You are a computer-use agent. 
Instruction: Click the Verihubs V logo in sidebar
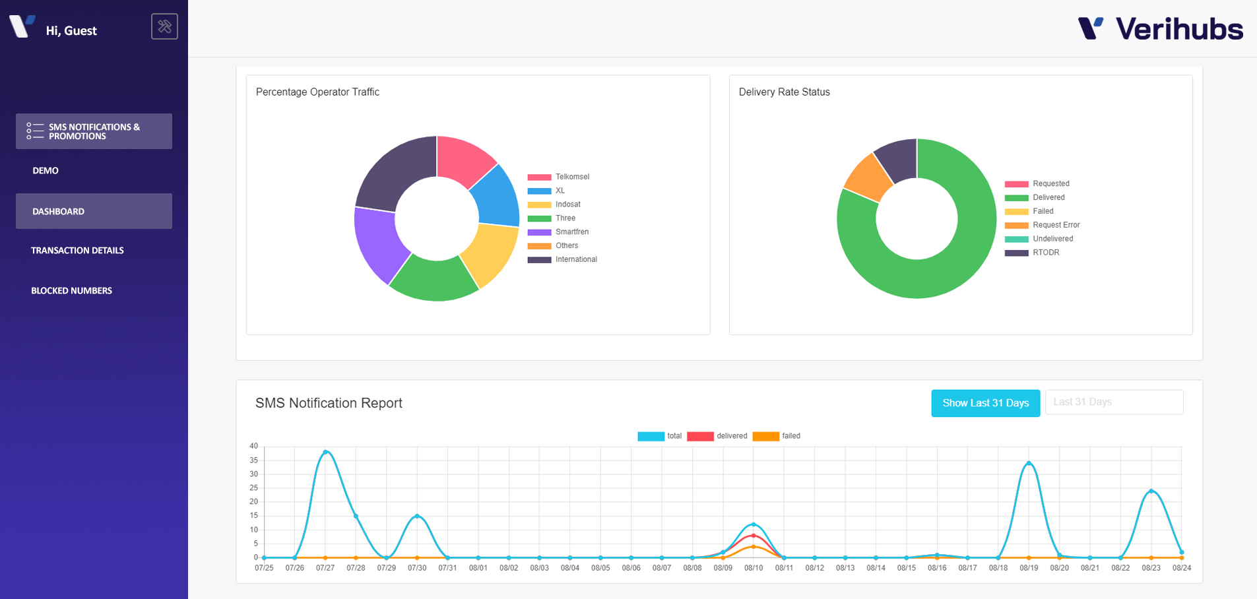pyautogui.click(x=22, y=26)
